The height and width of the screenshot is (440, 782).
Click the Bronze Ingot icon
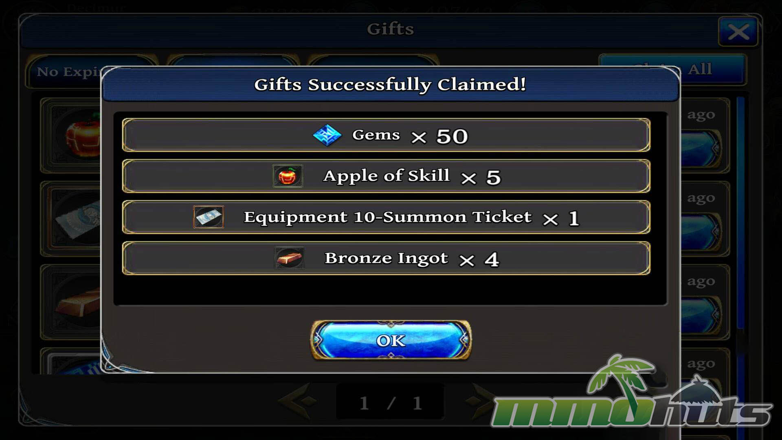(x=289, y=258)
